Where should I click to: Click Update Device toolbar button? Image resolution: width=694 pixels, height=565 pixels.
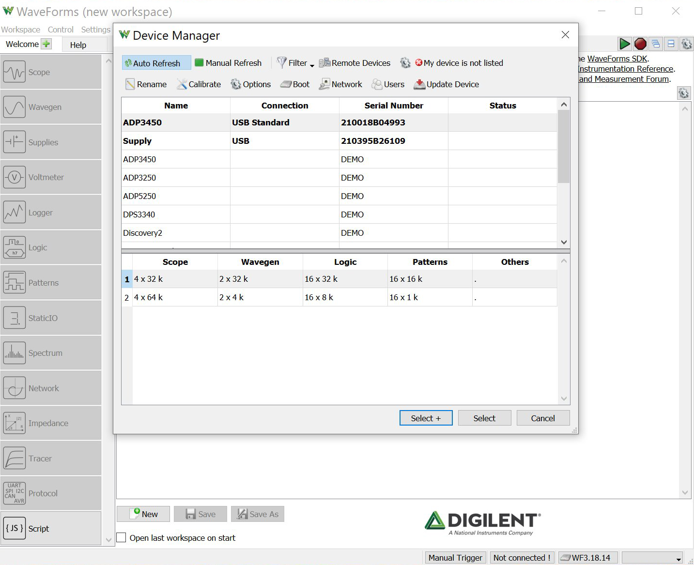(447, 84)
